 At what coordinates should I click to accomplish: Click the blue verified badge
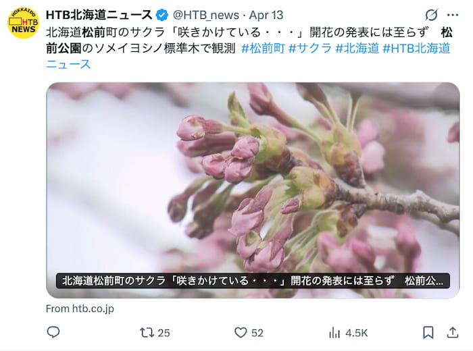click(162, 15)
